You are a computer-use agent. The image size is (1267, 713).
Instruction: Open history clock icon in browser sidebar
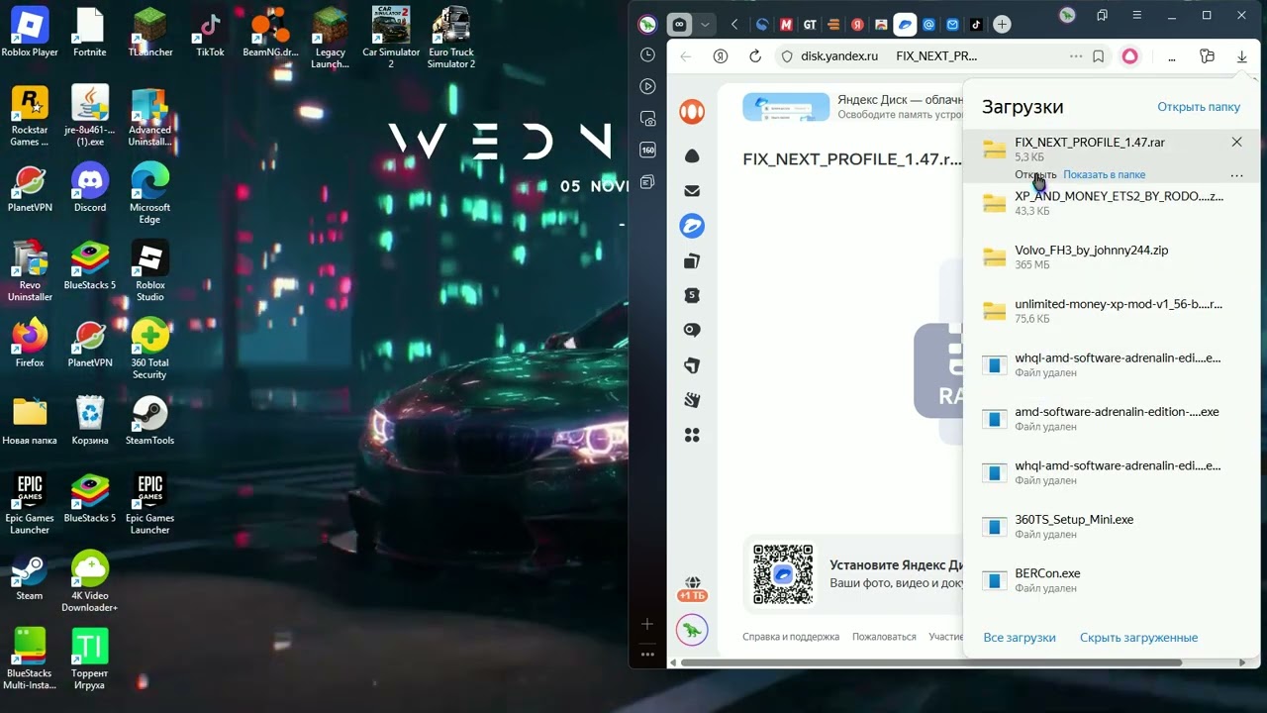tap(647, 54)
